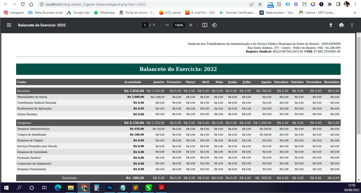This screenshot has width=361, height=193.
Task: Open the Instagram bookmark
Action: [x=14, y=12]
